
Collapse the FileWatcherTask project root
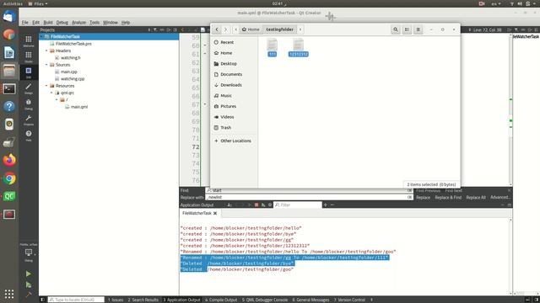coord(41,36)
